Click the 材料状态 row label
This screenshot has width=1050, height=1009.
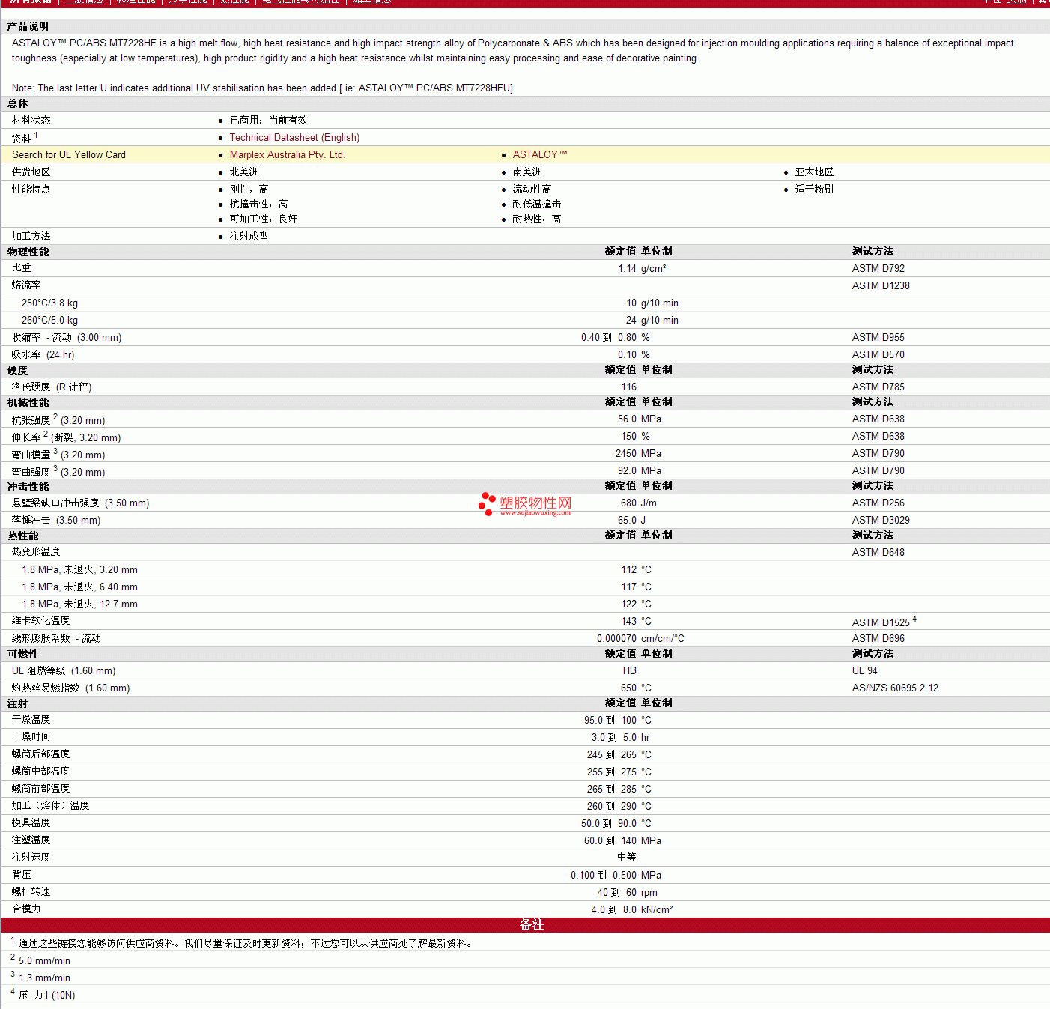31,121
